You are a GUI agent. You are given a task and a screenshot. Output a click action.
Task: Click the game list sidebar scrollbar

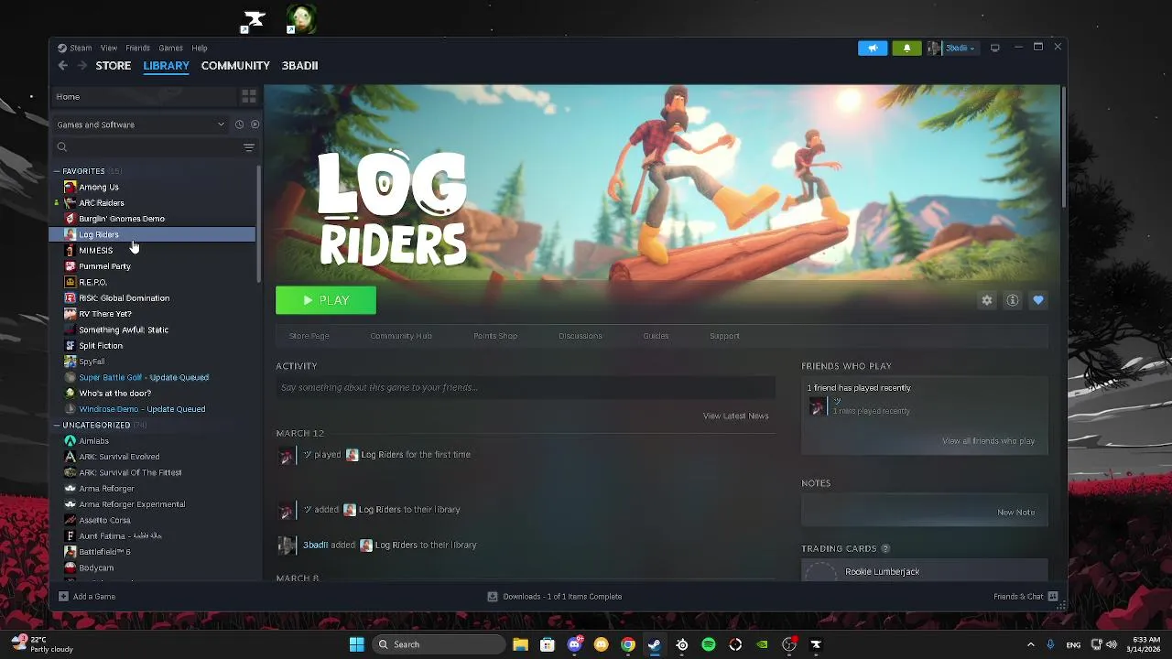pyautogui.click(x=259, y=224)
